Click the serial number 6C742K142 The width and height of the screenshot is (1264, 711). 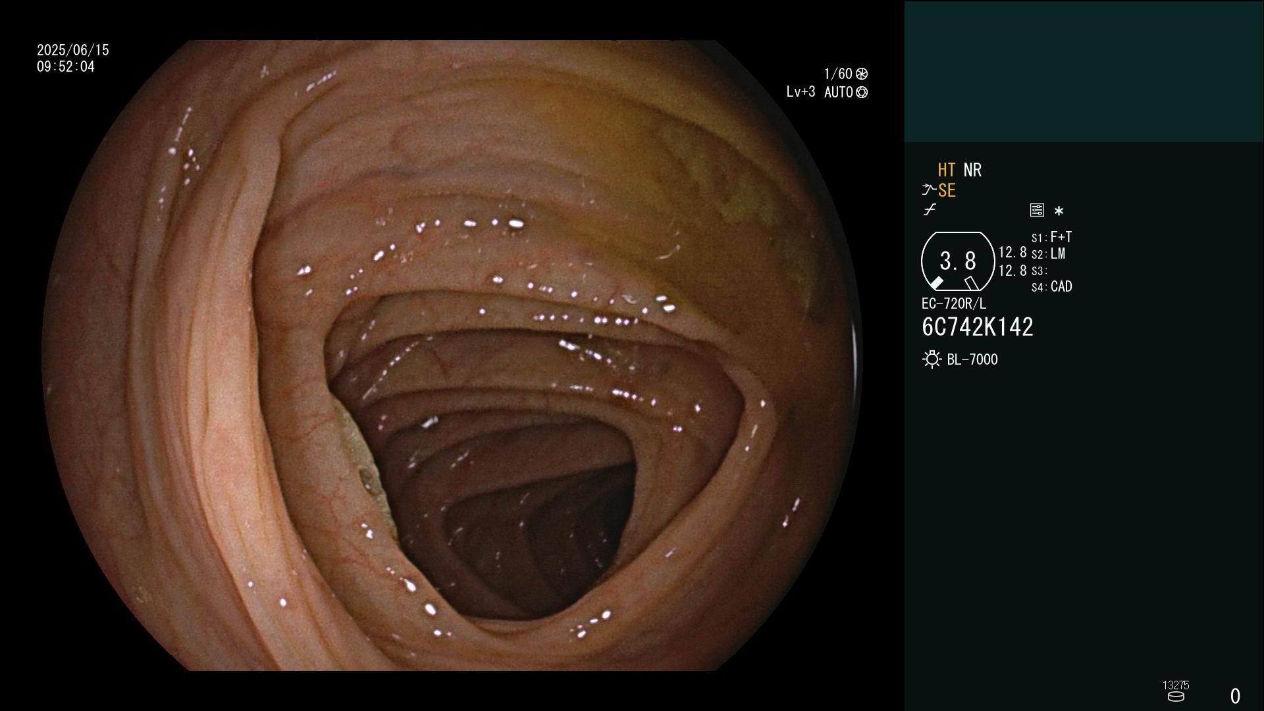978,327
